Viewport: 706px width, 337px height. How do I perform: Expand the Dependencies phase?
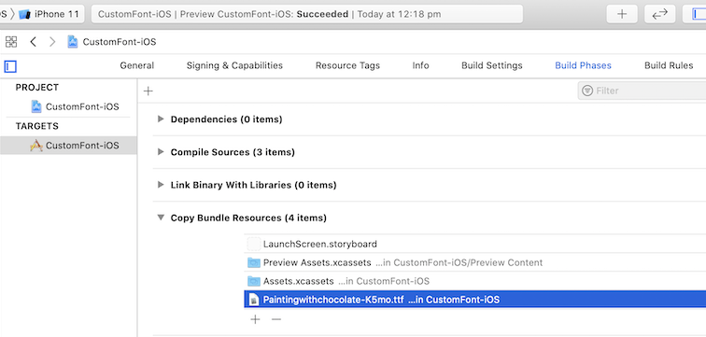click(x=161, y=119)
